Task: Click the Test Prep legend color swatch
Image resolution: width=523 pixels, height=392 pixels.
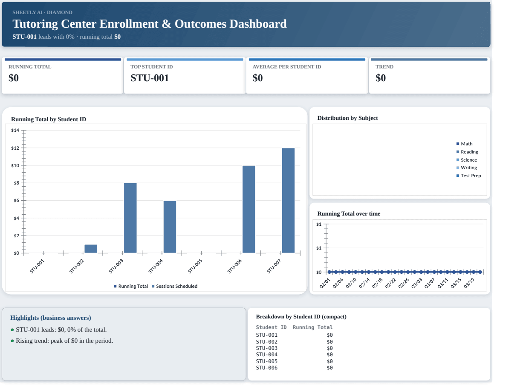Action: [458, 176]
